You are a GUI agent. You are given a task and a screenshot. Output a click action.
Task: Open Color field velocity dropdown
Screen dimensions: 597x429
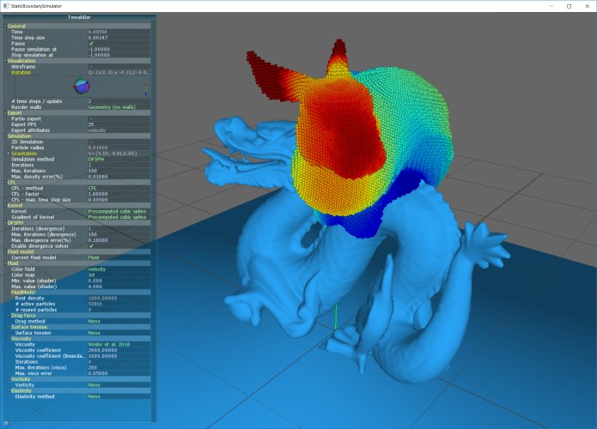pyautogui.click(x=119, y=269)
